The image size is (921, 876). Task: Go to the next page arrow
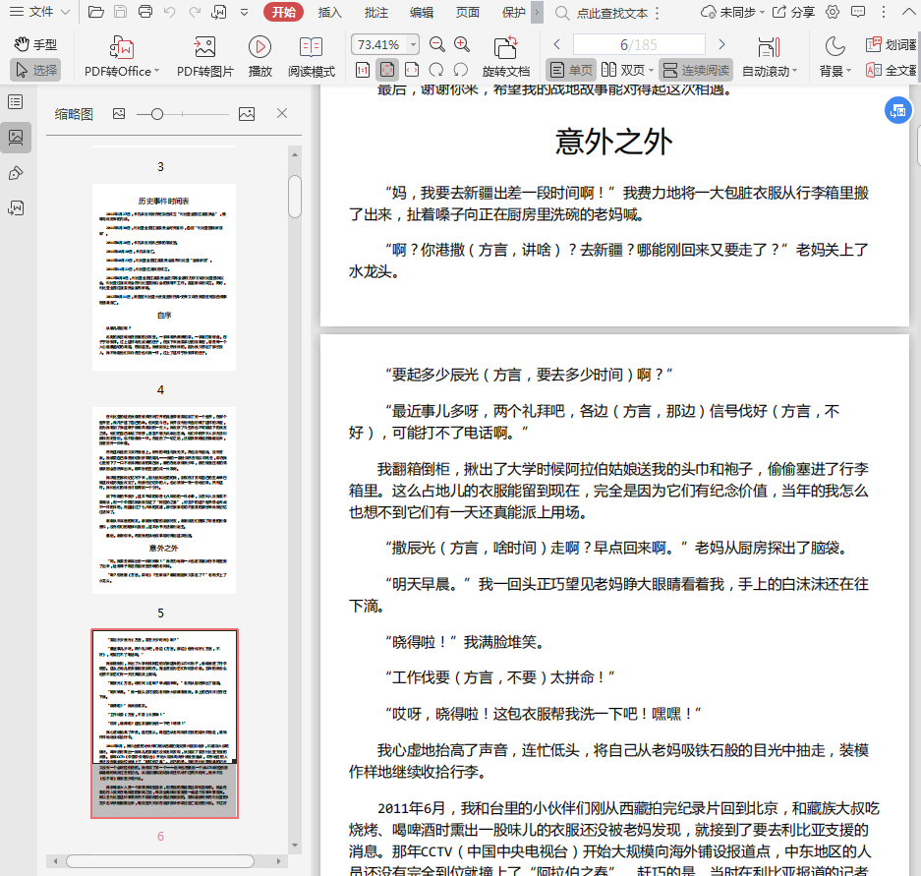tap(721, 44)
